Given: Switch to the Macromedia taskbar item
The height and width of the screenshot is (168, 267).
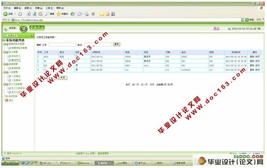Looking at the screenshot, I should [85, 163].
